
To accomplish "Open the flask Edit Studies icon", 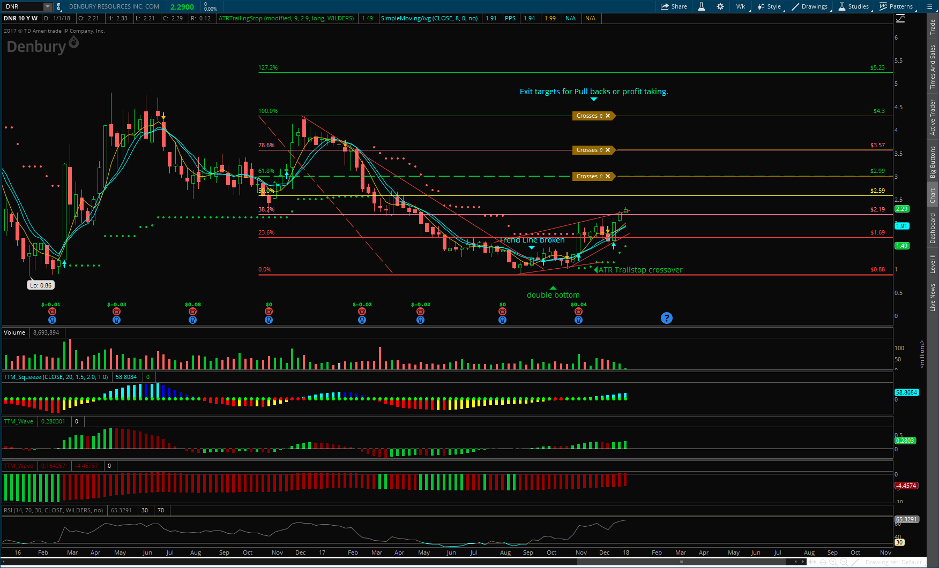I will tap(701, 6).
